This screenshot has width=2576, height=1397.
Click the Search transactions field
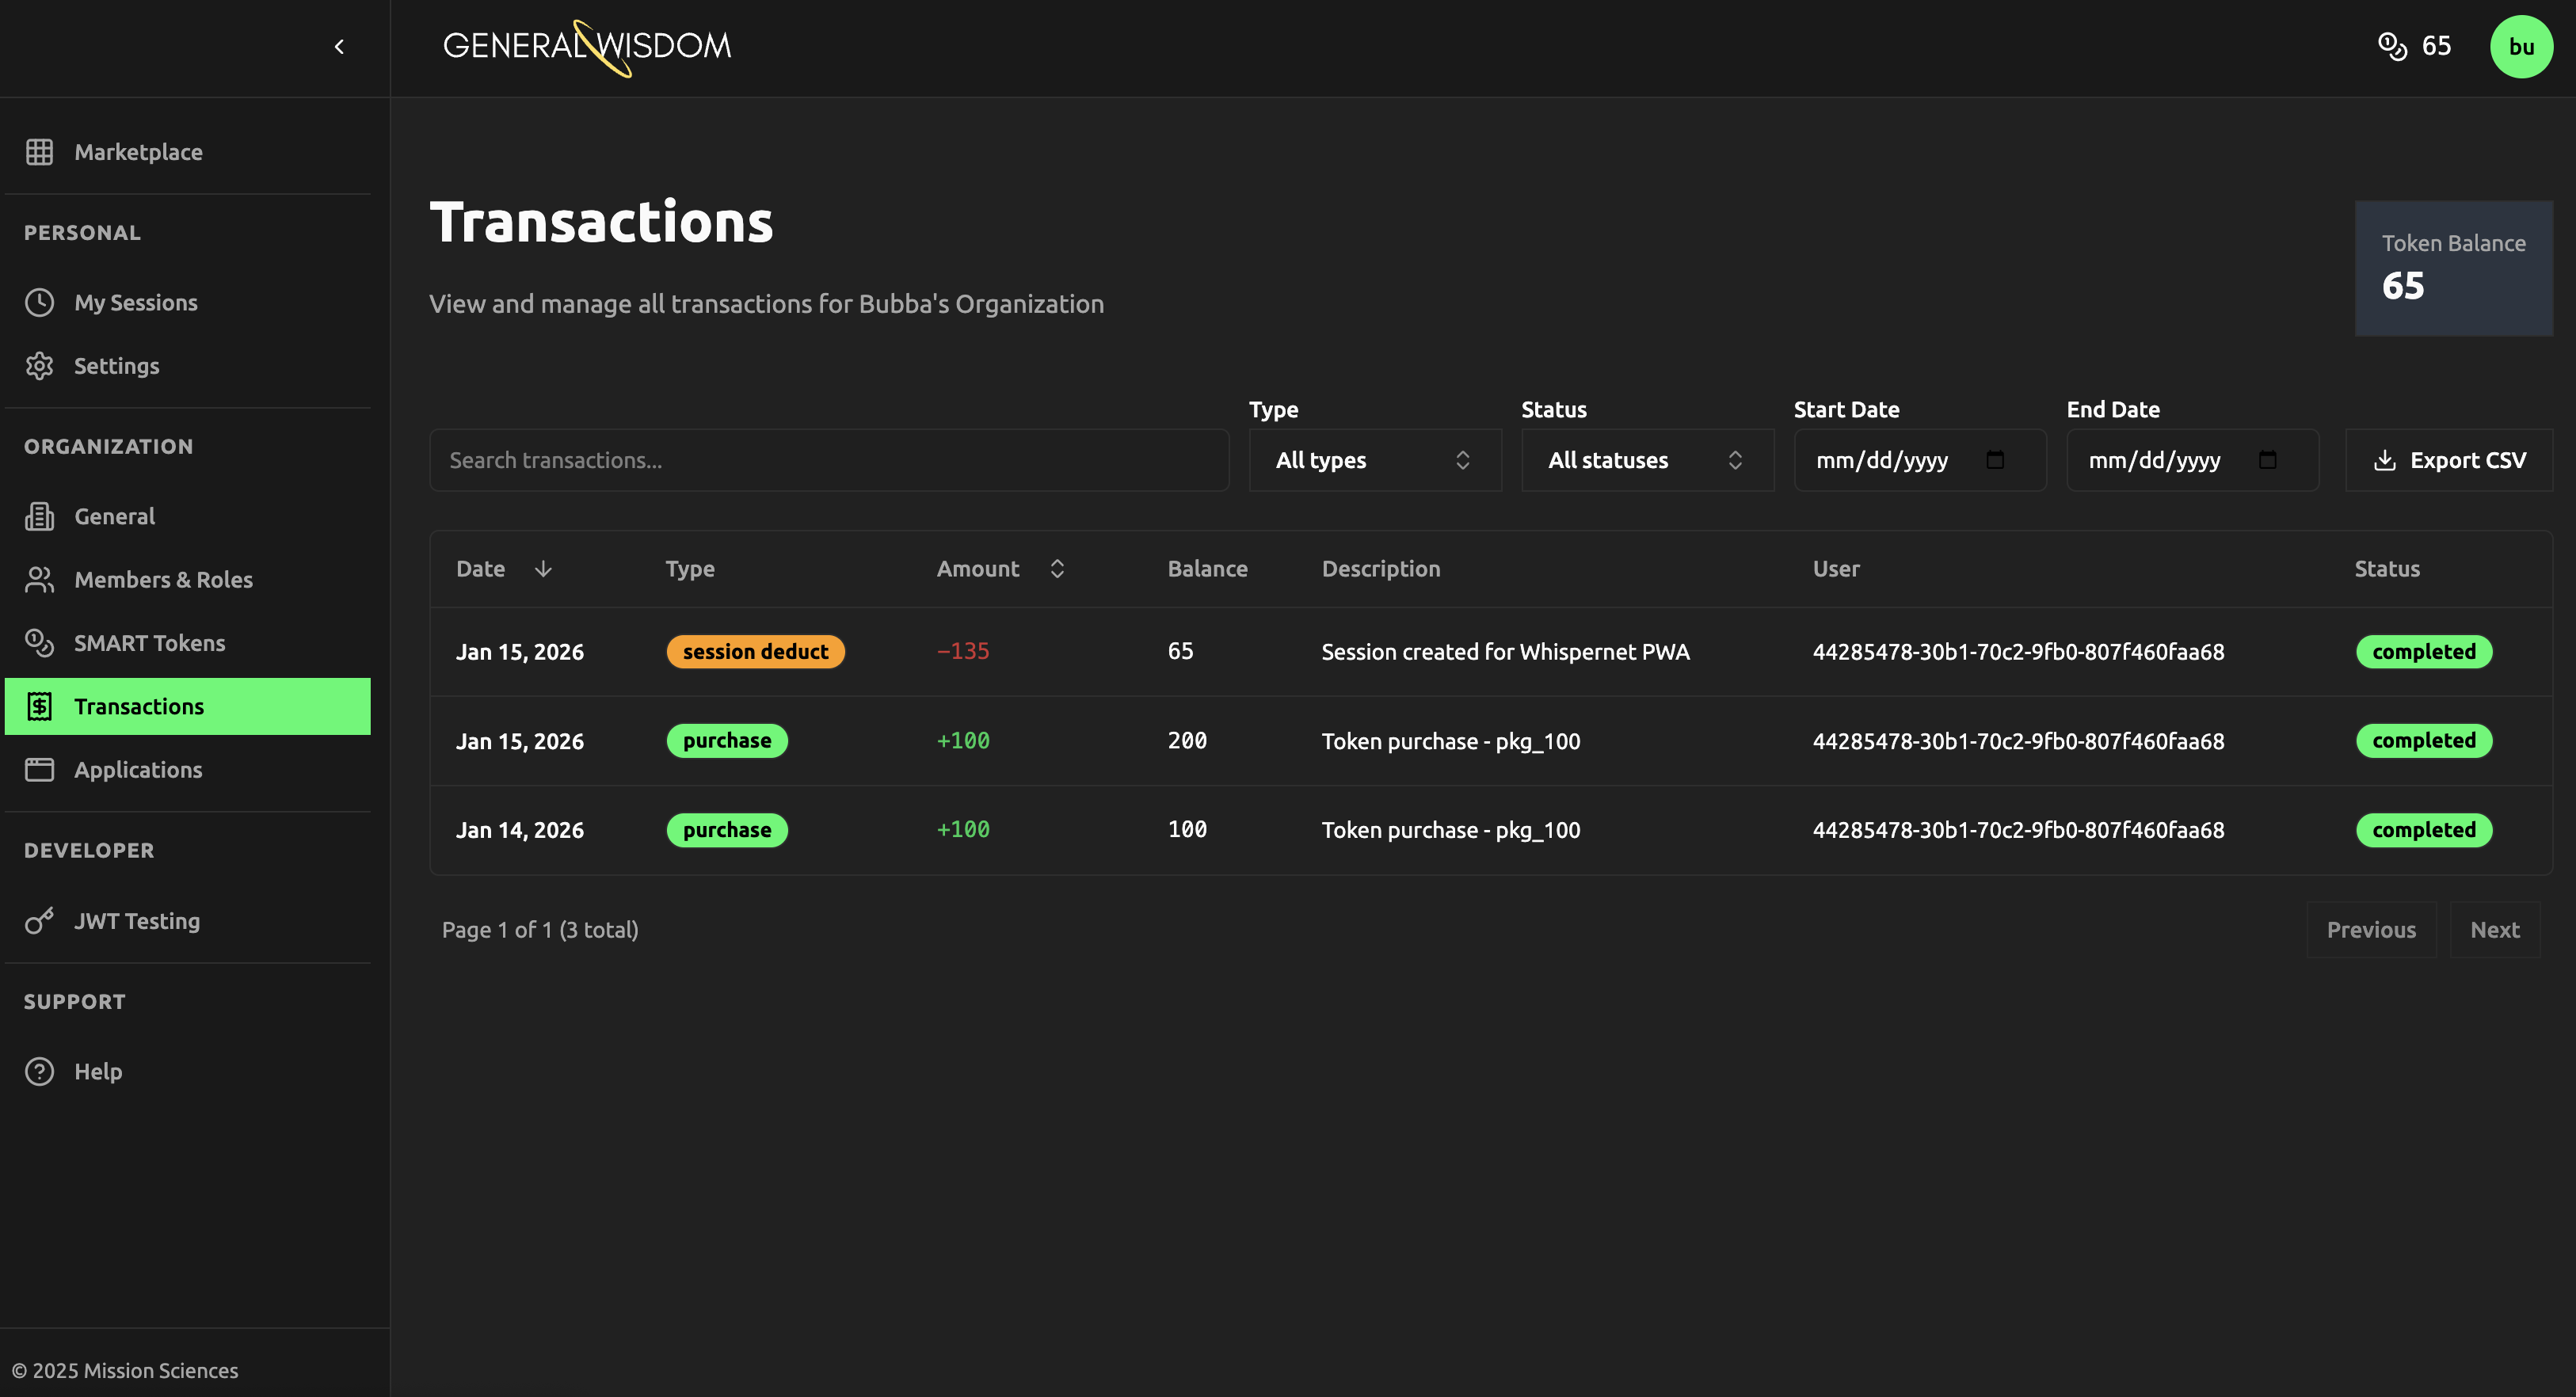[829, 460]
